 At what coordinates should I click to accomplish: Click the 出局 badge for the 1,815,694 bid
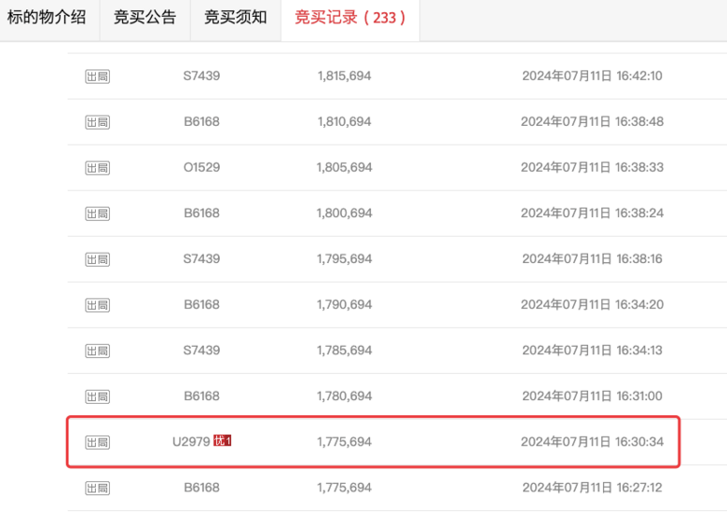(x=97, y=76)
